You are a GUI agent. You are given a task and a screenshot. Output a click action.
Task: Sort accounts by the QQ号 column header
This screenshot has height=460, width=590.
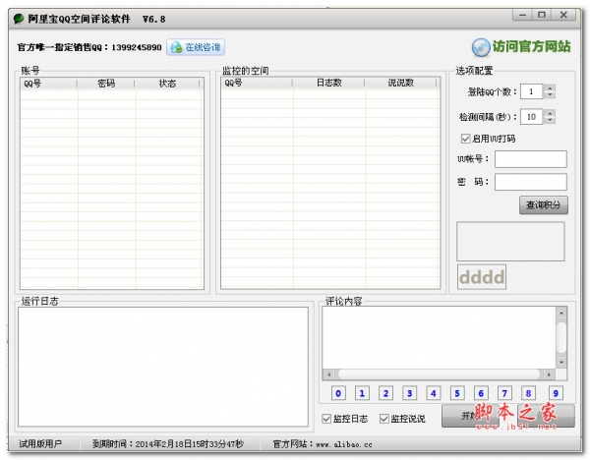[49, 84]
